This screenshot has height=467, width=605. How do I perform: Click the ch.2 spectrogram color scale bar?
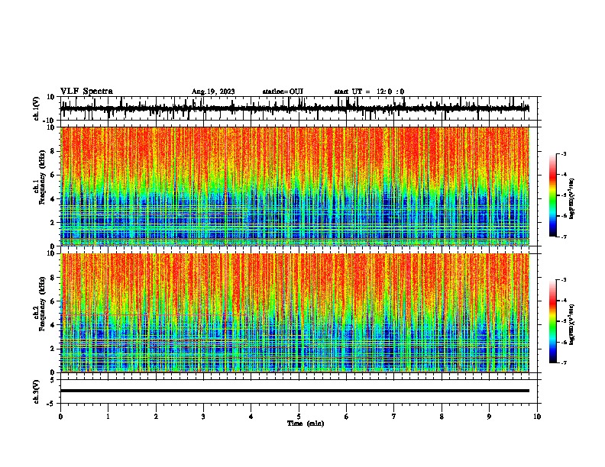553,321
